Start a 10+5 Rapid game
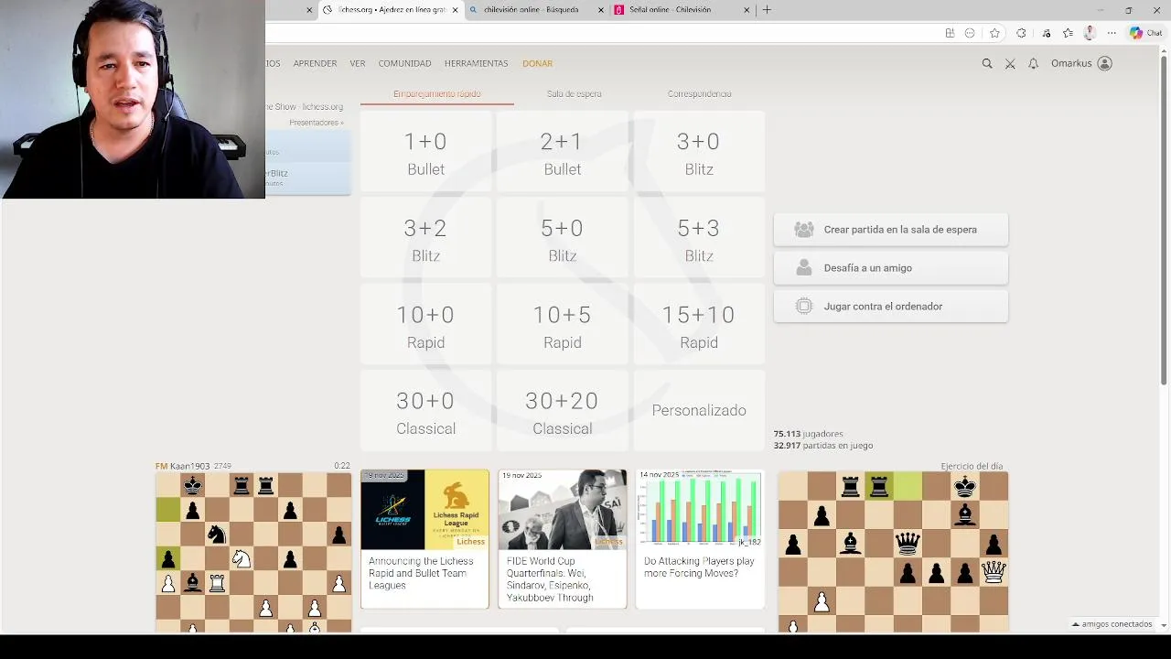 click(562, 326)
